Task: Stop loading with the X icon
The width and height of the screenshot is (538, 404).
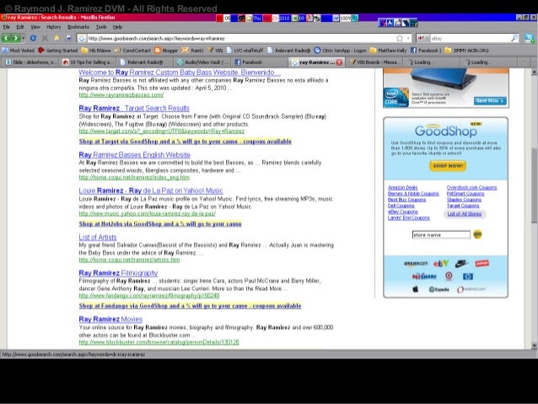Action: (45, 38)
